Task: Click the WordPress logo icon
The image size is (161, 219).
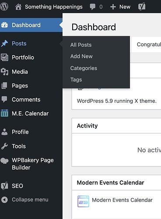Action: coord(4,7)
